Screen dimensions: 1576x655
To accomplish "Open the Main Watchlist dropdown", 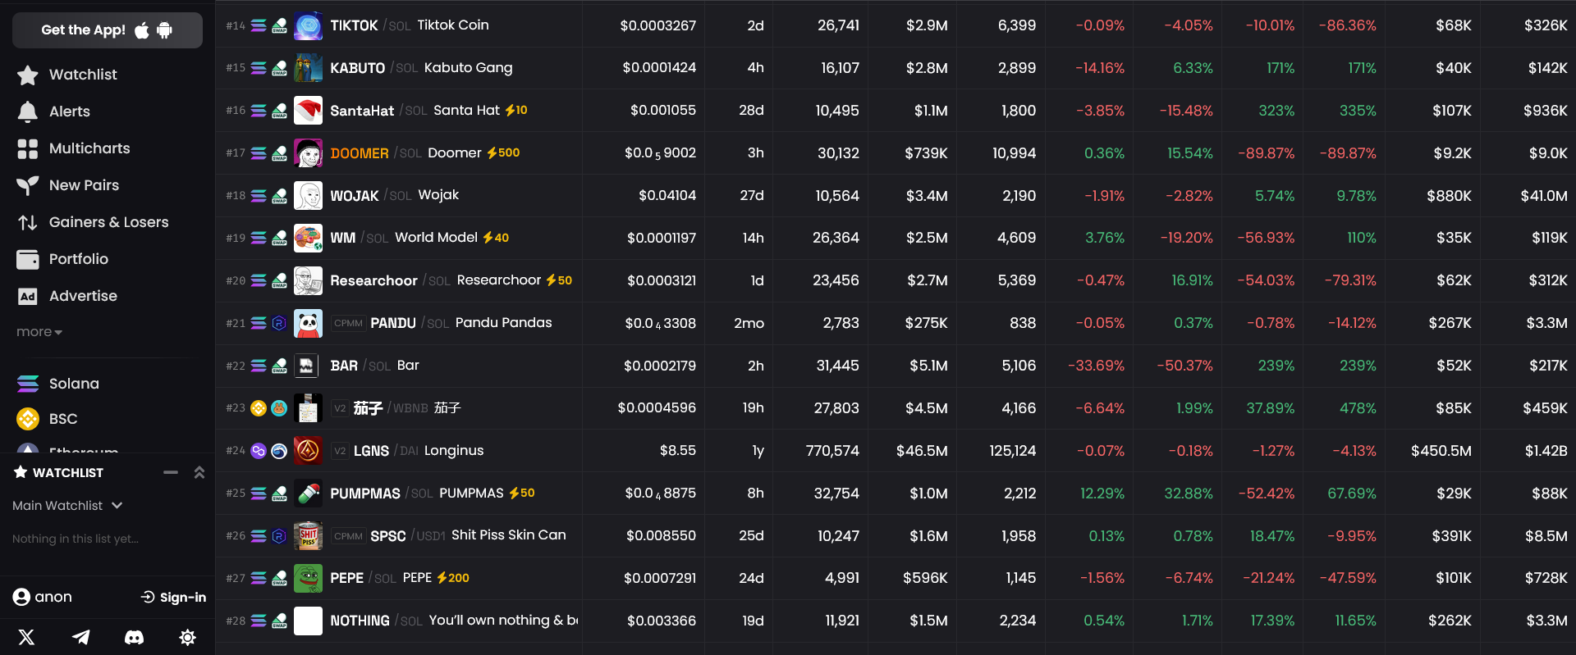I will 67,506.
